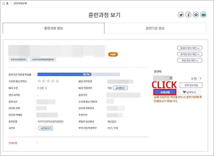Click the 훈련기관 직종별 취업률 label

click(x=20, y=75)
